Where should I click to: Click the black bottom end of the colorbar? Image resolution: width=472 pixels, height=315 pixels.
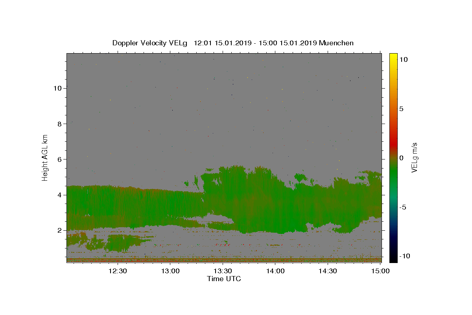[x=393, y=258]
